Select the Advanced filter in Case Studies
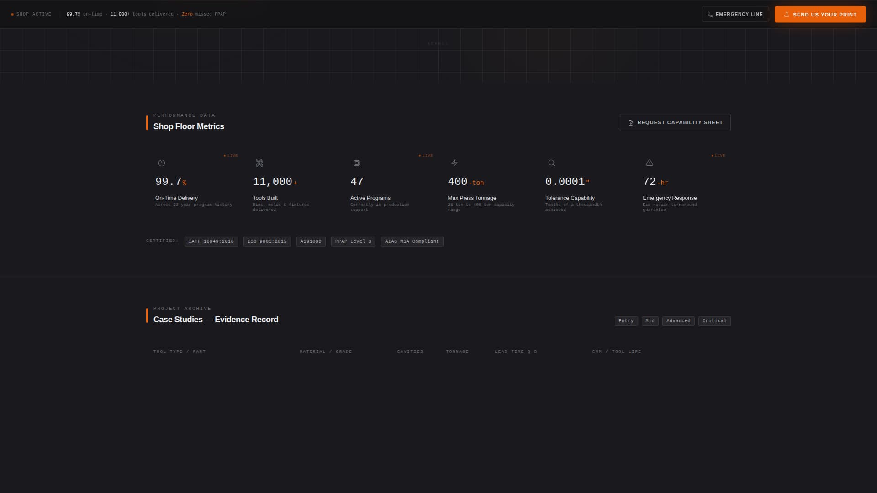 point(678,321)
